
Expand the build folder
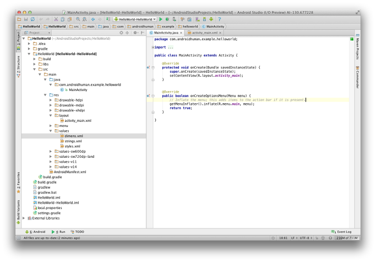[34, 59]
